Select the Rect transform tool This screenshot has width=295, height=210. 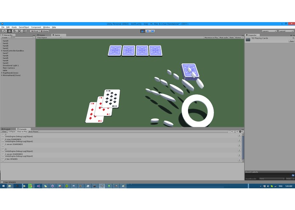pos(24,31)
